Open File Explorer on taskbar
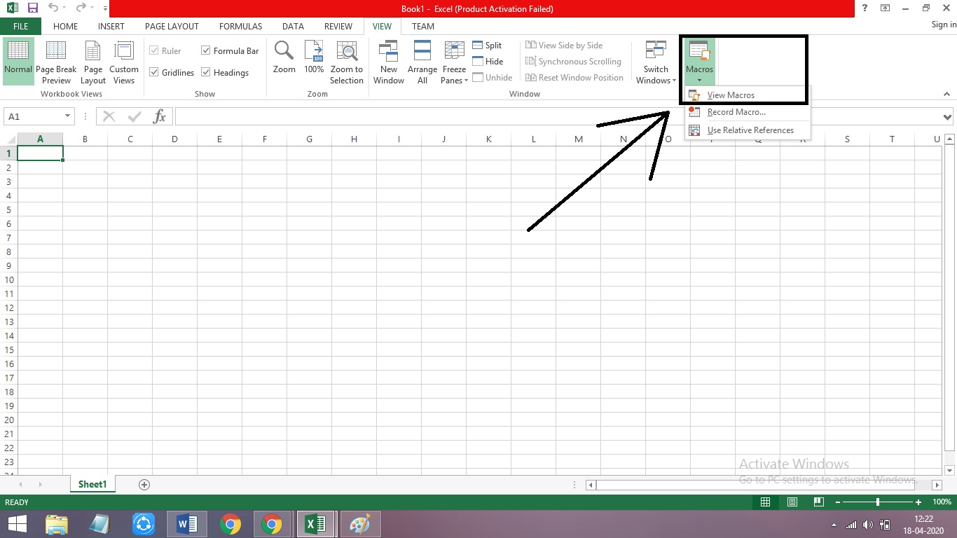Image resolution: width=957 pixels, height=538 pixels. pos(57,524)
